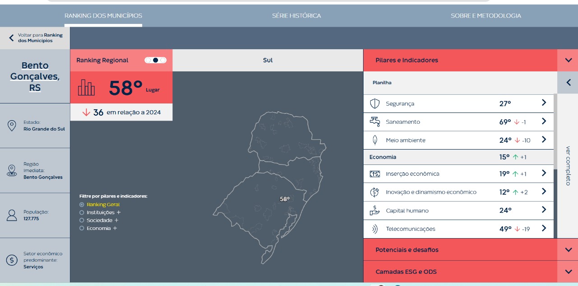This screenshot has height=286, width=578.
Task: Go back to Ranking dos Municípios
Action: 35,38
